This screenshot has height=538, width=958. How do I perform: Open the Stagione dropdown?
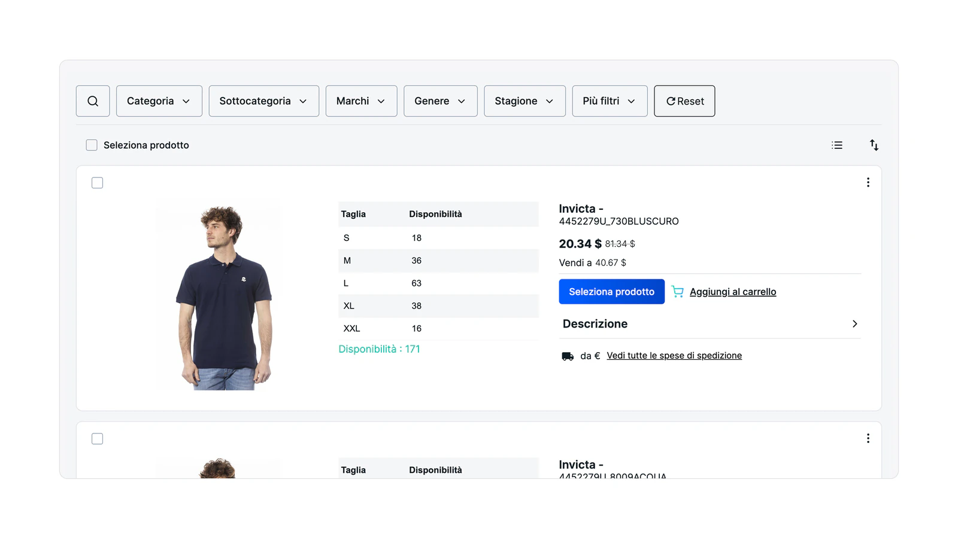[x=525, y=101]
